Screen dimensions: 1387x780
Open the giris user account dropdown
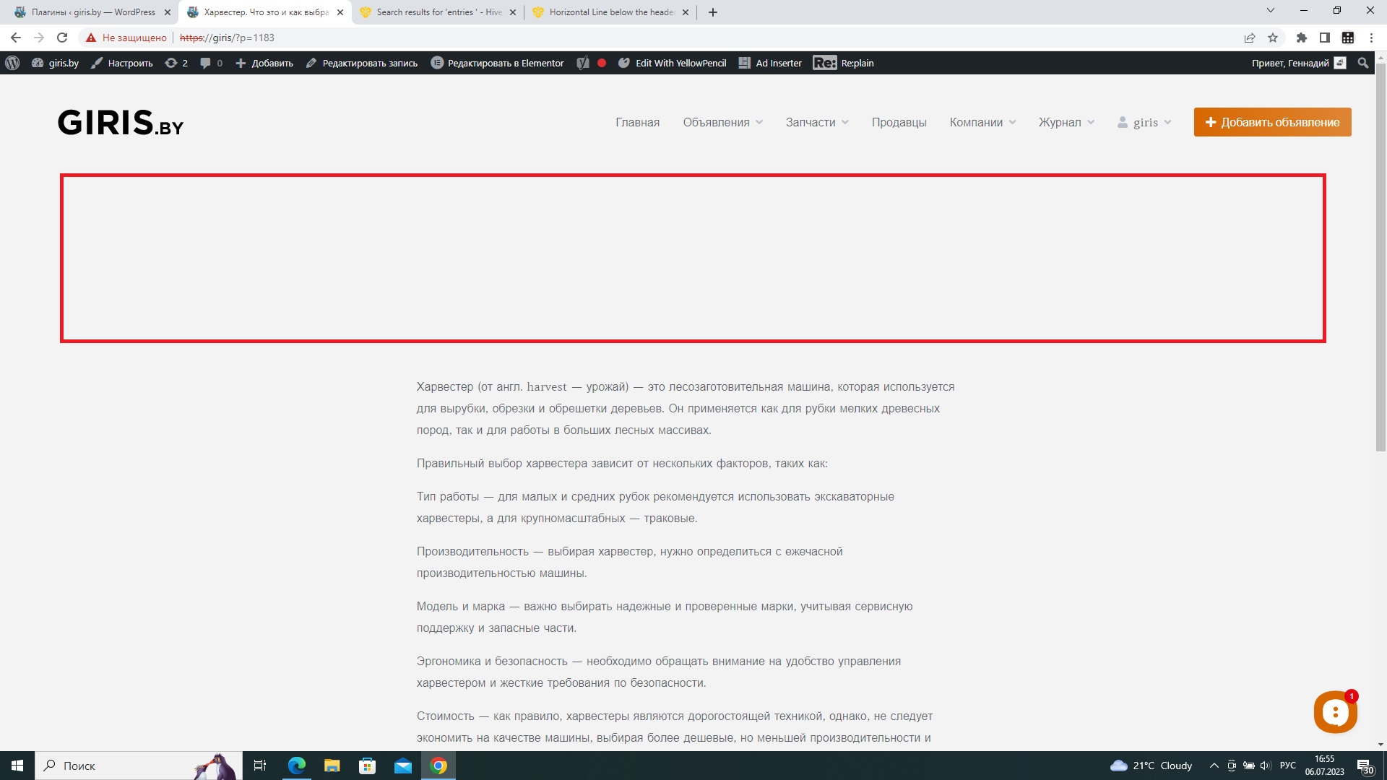tap(1144, 122)
